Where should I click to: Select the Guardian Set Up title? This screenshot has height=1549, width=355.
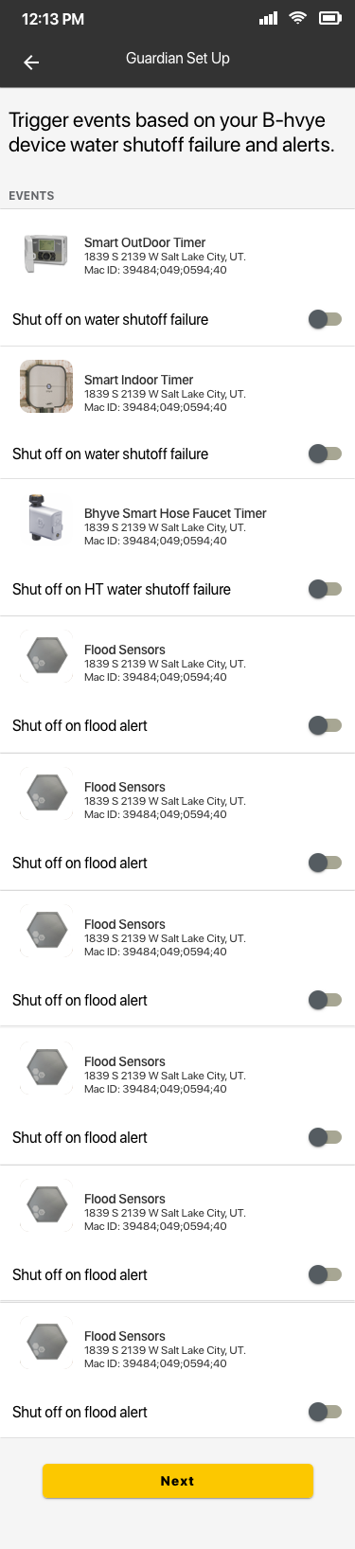(178, 59)
